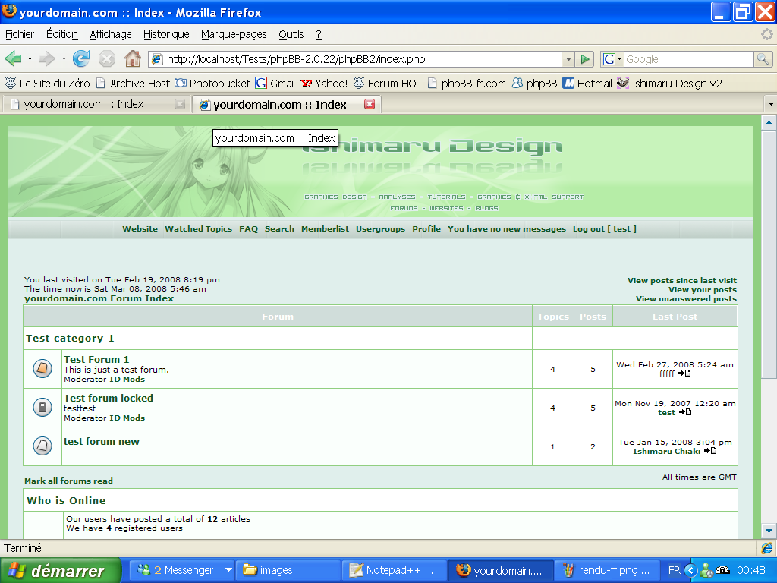Open the images folder taskbar button
Screen dimensions: 777x583
coord(288,570)
